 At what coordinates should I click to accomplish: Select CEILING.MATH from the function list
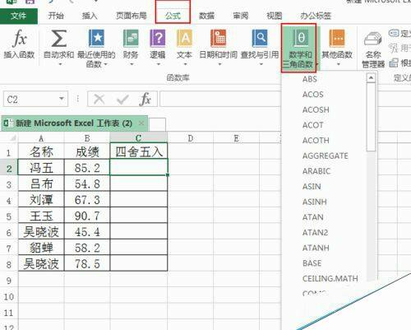pos(330,279)
